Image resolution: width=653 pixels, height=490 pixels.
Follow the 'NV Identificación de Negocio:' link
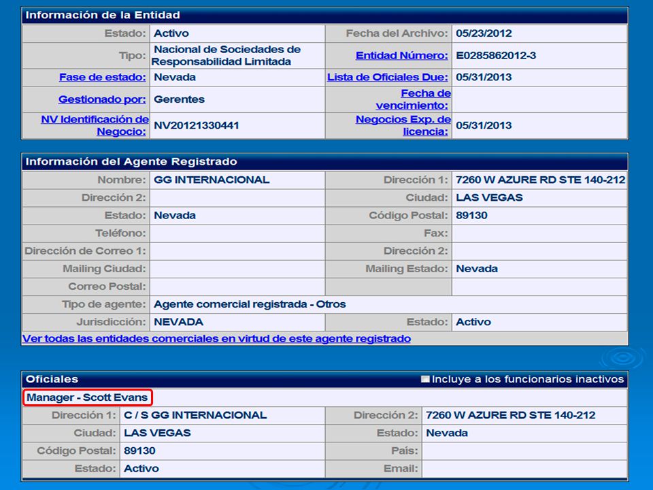click(x=95, y=125)
